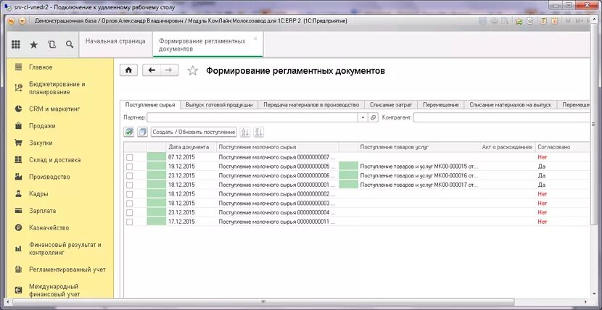Open Производство section
The height and width of the screenshot is (310, 602).
[x=49, y=177]
